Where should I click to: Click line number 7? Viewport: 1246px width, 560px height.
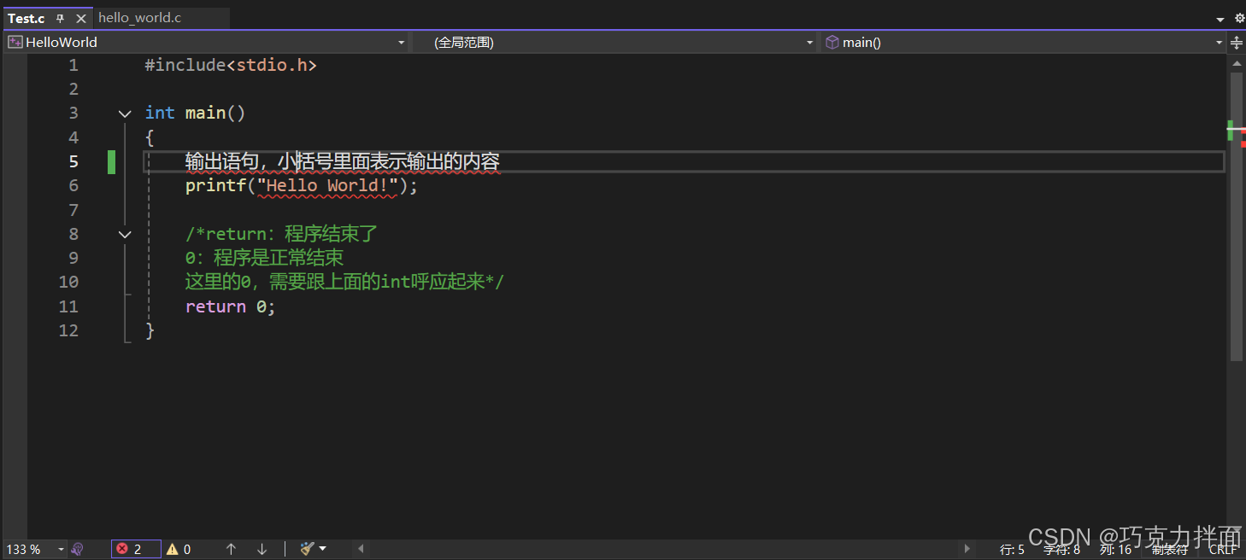[x=73, y=210]
